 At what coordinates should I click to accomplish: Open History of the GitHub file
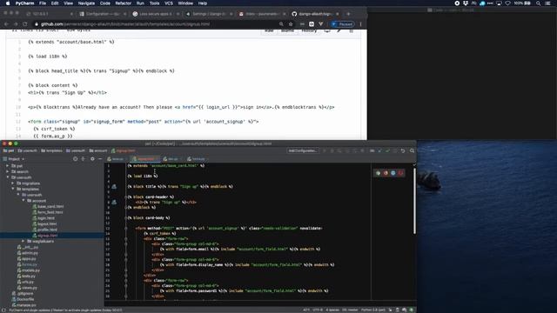[309, 31]
